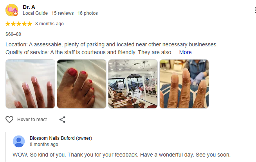This screenshot has width=256, height=162.
Task: Click Dr. A's profile avatar
Action: point(12,10)
